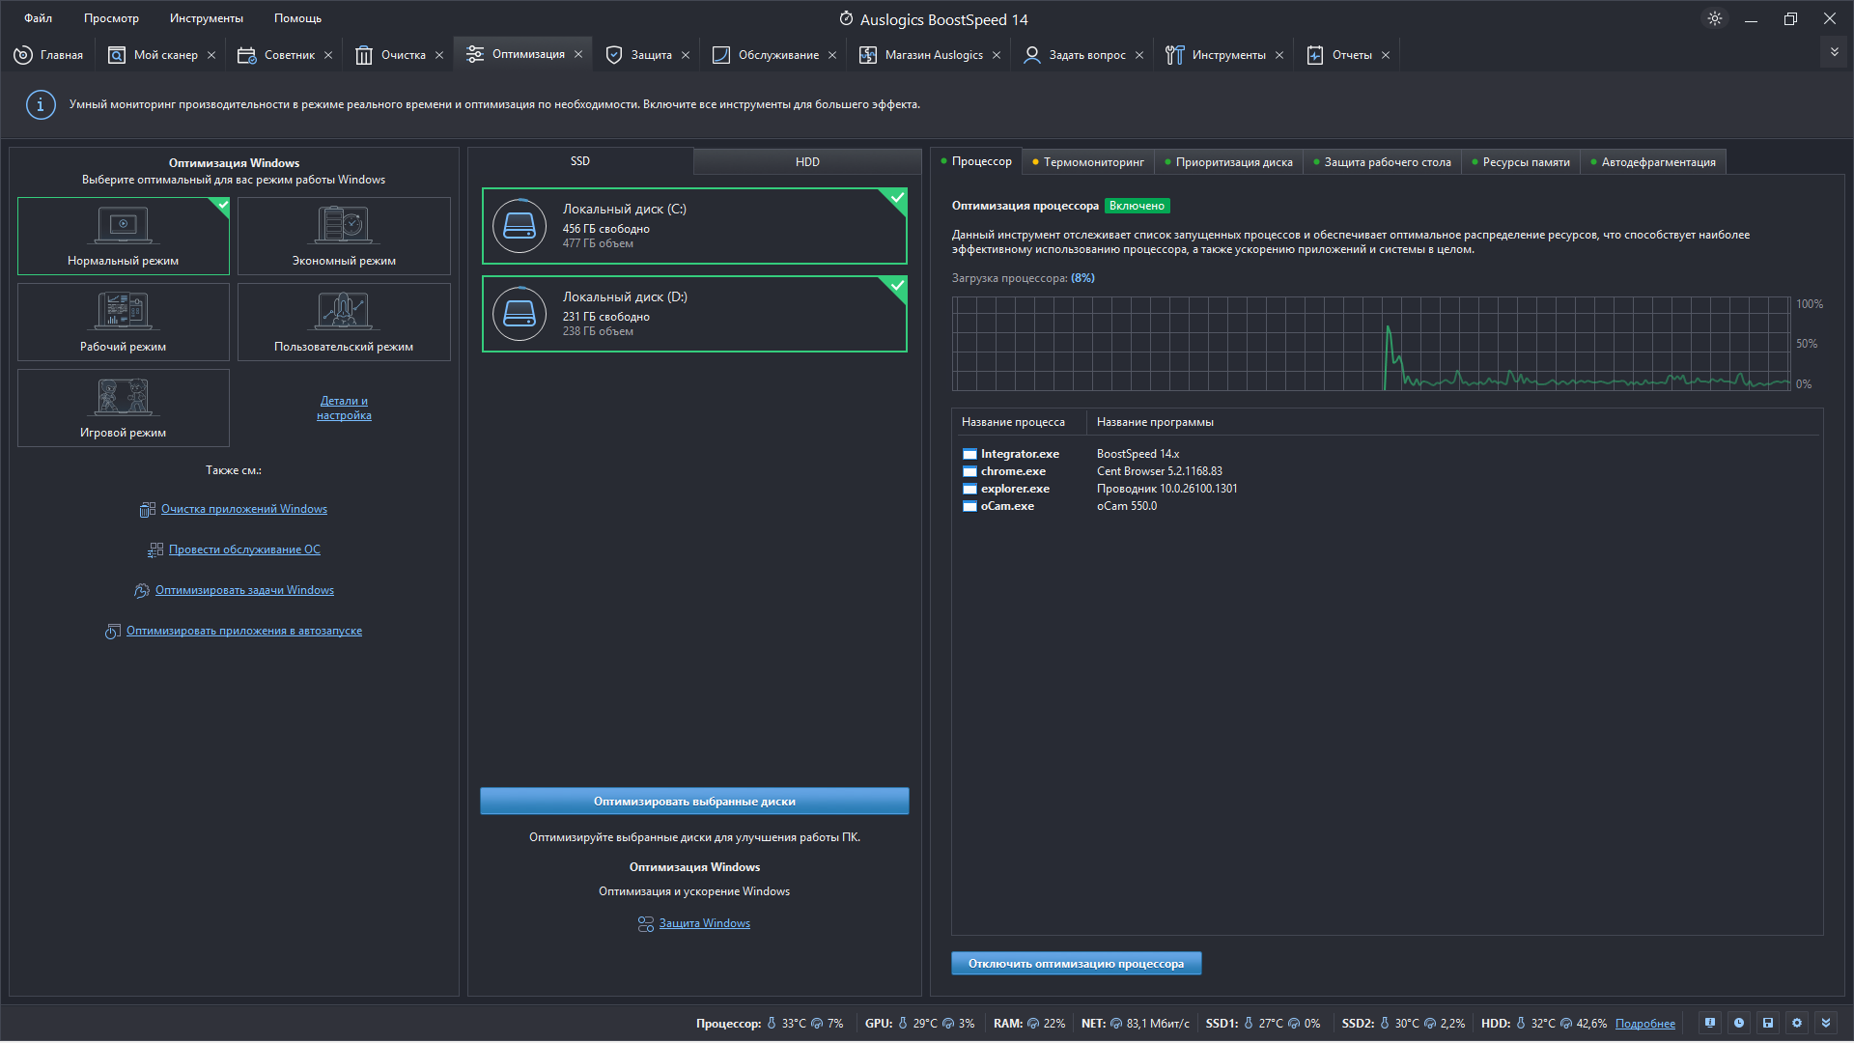Click the info icon beside the description banner
Image resolution: width=1854 pixels, height=1043 pixels.
[x=41, y=104]
